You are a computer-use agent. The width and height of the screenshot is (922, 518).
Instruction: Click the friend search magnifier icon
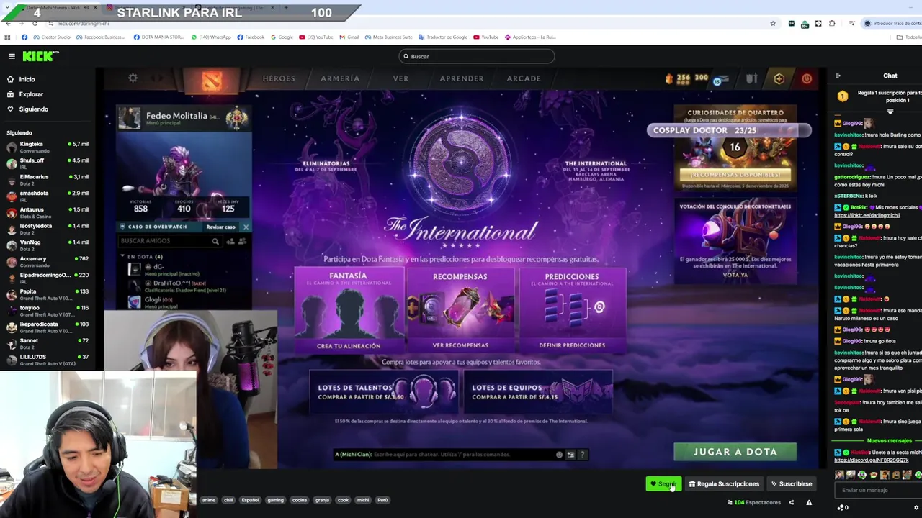(x=215, y=241)
